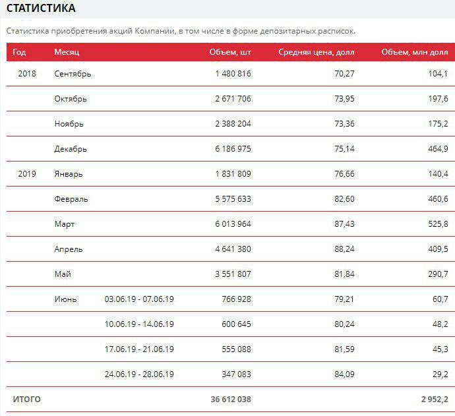The width and height of the screenshot is (455, 416).
Task: Click the dollar volume 104,1
Action: pos(438,74)
